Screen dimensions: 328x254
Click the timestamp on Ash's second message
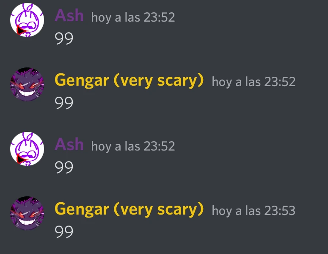133,146
